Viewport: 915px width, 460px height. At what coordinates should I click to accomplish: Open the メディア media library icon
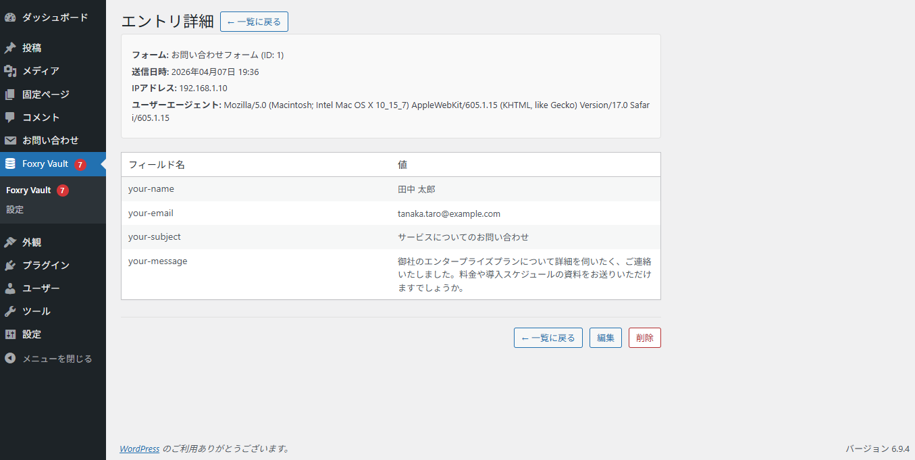tap(10, 71)
